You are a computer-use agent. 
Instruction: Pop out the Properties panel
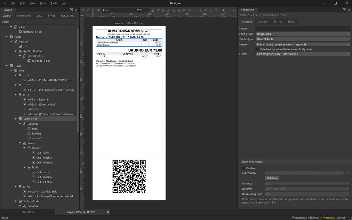point(344,10)
